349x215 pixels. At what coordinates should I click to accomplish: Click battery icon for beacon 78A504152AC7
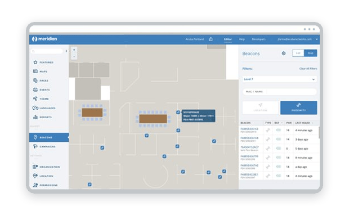278,148
